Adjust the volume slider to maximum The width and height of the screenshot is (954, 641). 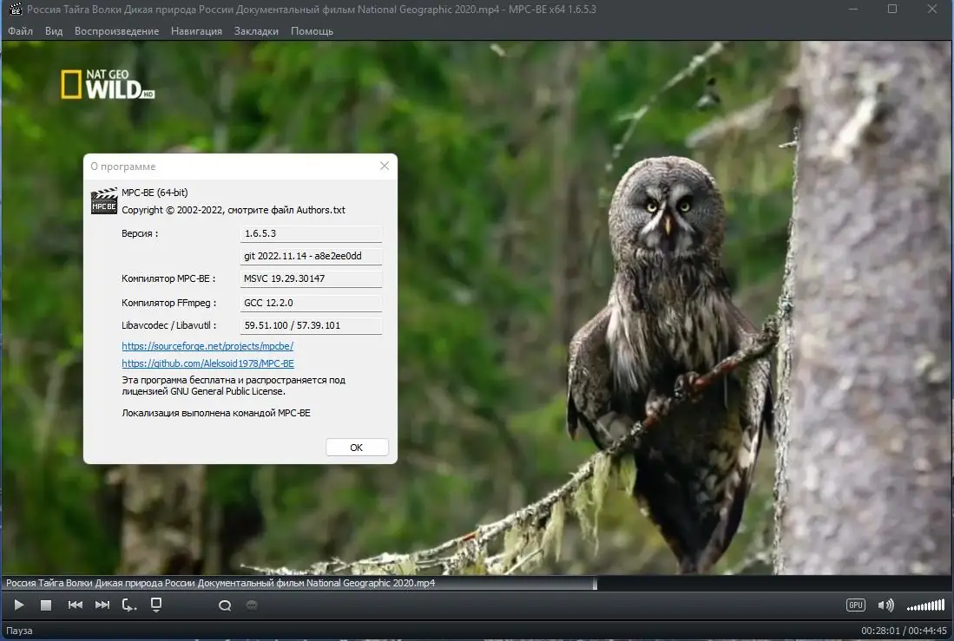tap(944, 605)
